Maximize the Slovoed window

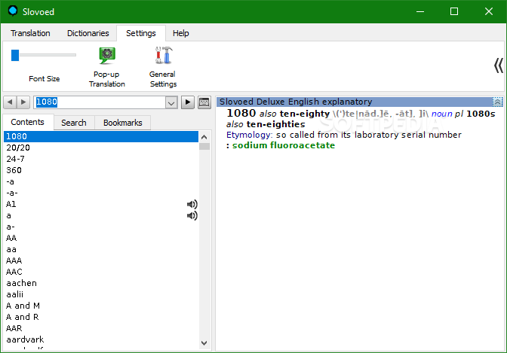pos(454,11)
